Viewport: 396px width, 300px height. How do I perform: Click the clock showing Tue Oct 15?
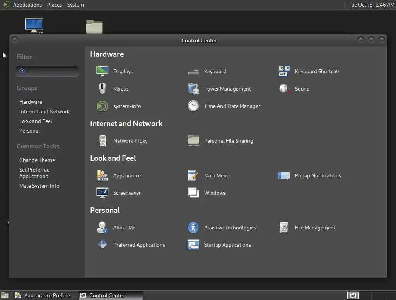pyautogui.click(x=371, y=5)
